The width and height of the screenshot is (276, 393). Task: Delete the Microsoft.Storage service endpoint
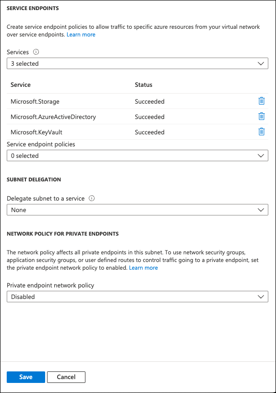coord(262,101)
